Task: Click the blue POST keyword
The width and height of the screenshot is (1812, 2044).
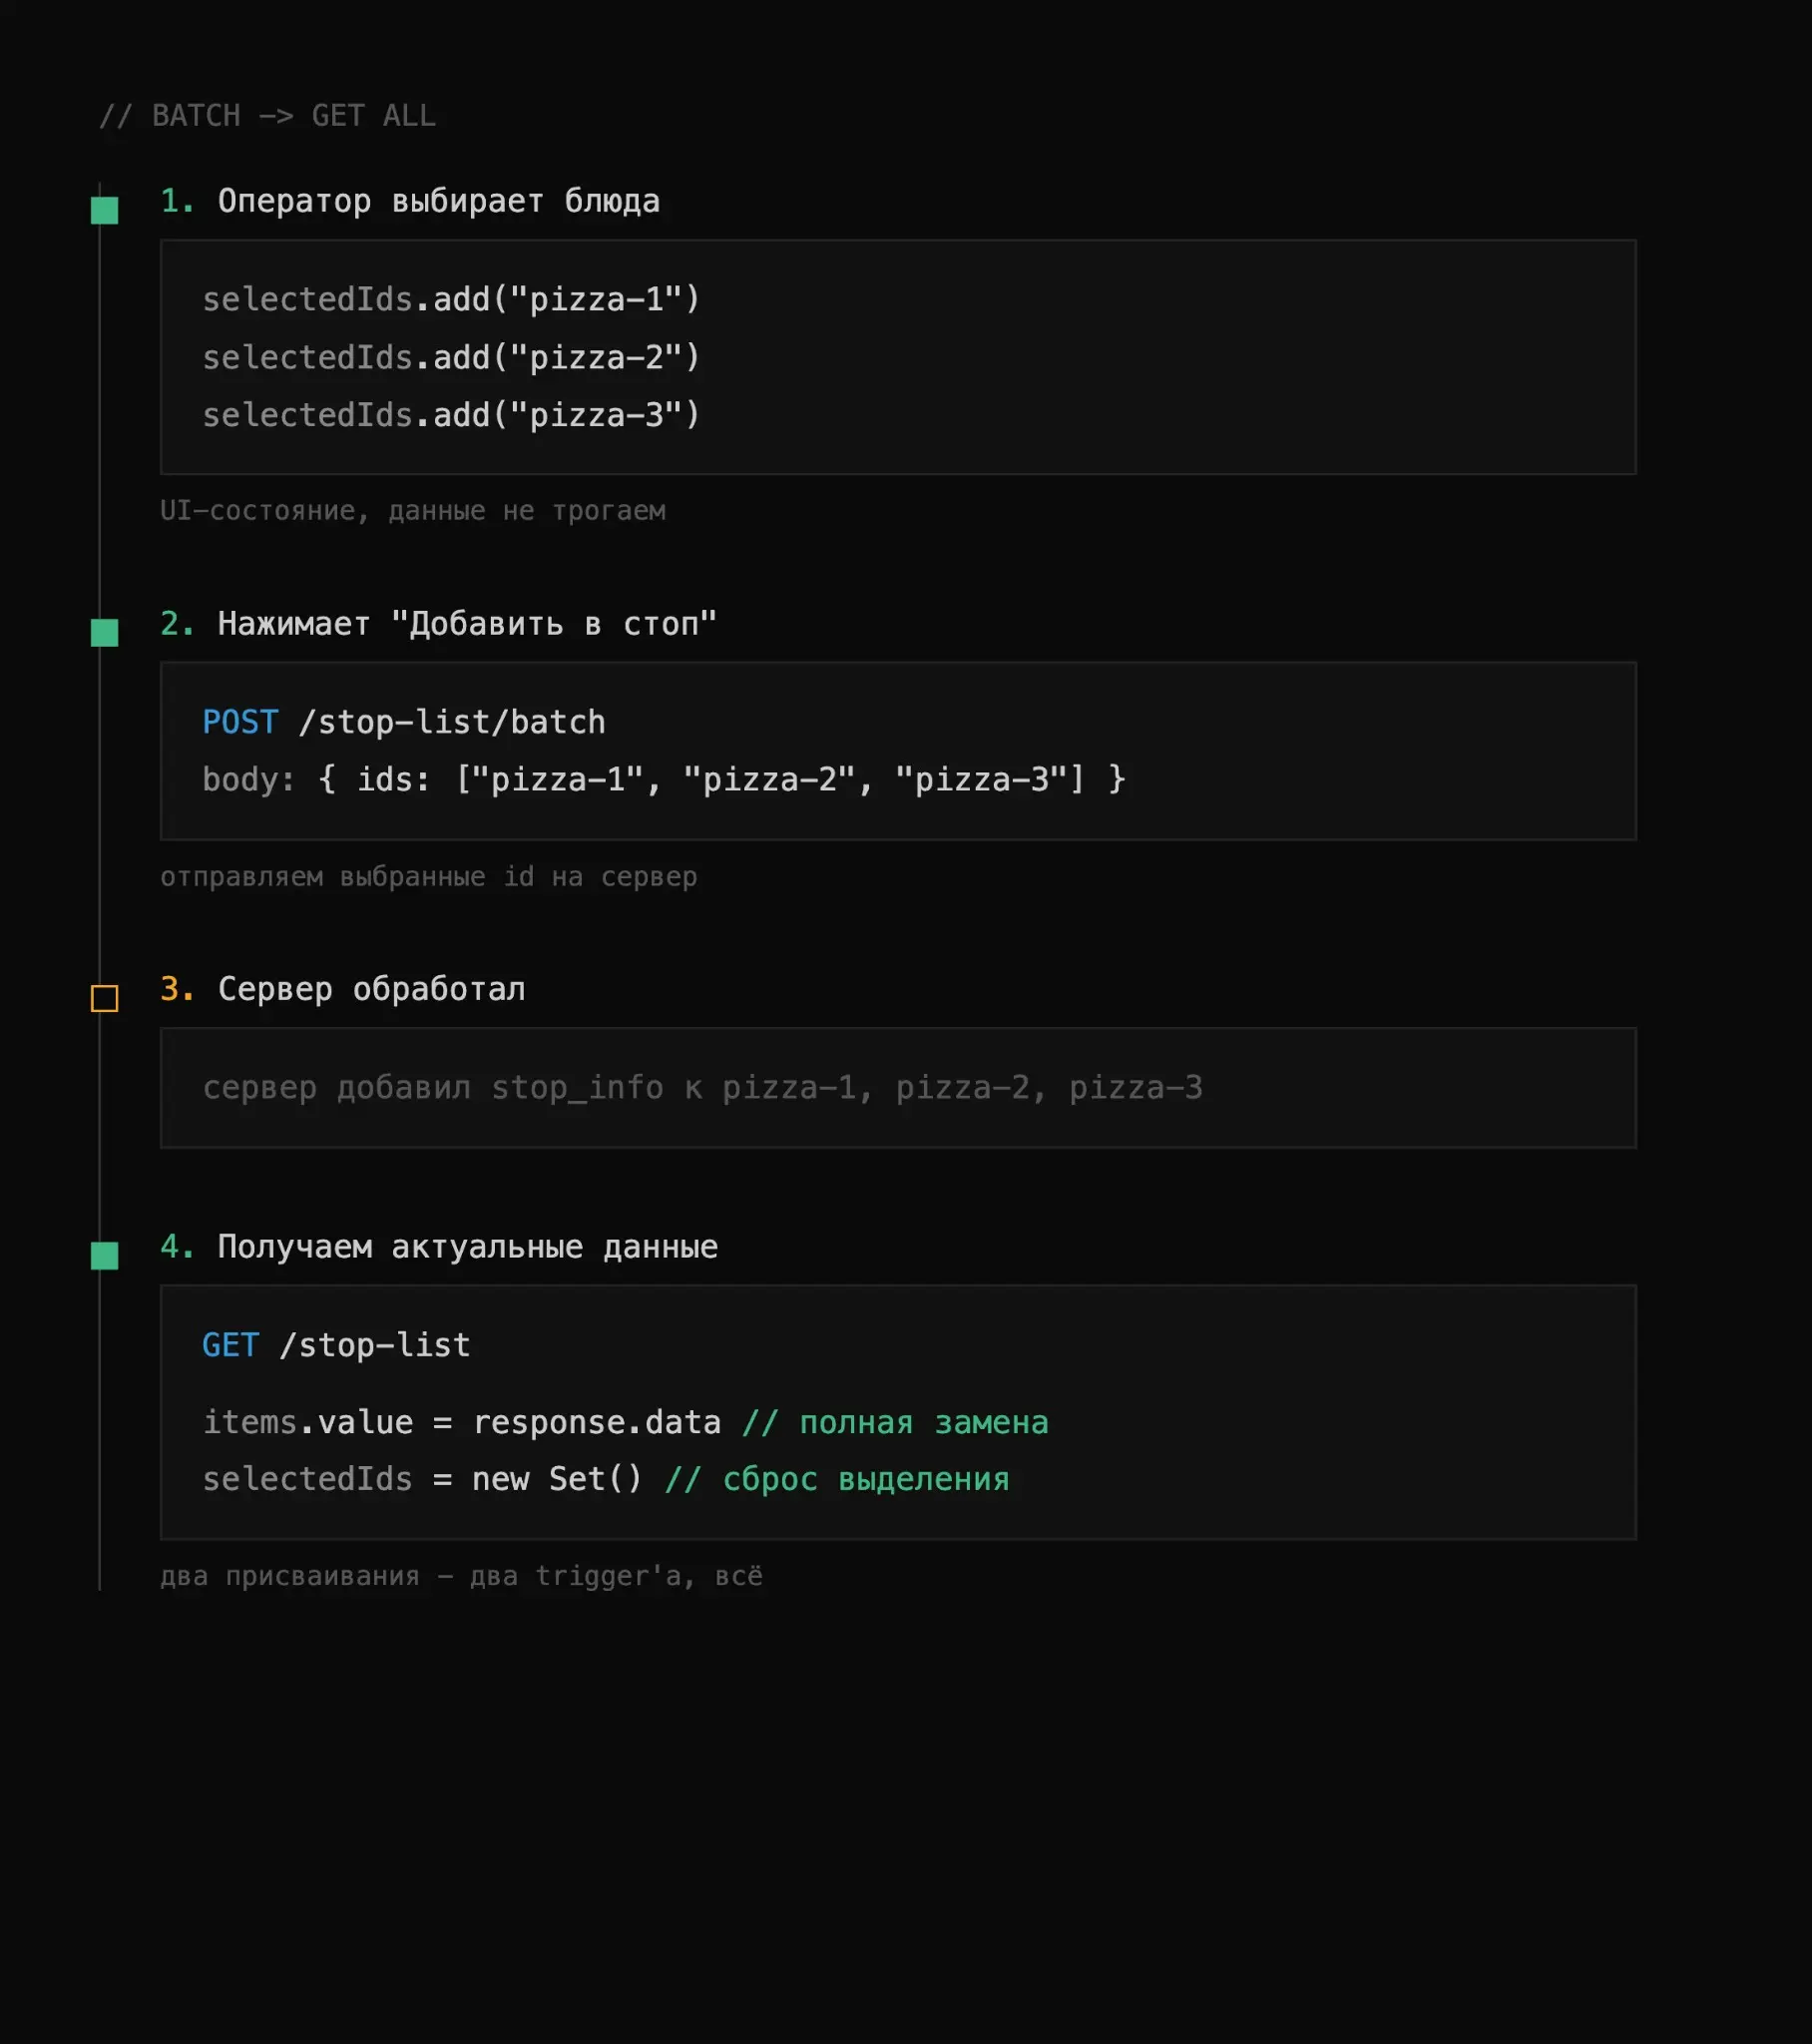Action: point(240,722)
